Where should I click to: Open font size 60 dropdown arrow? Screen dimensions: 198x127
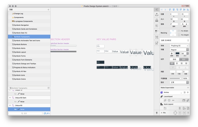(187, 53)
